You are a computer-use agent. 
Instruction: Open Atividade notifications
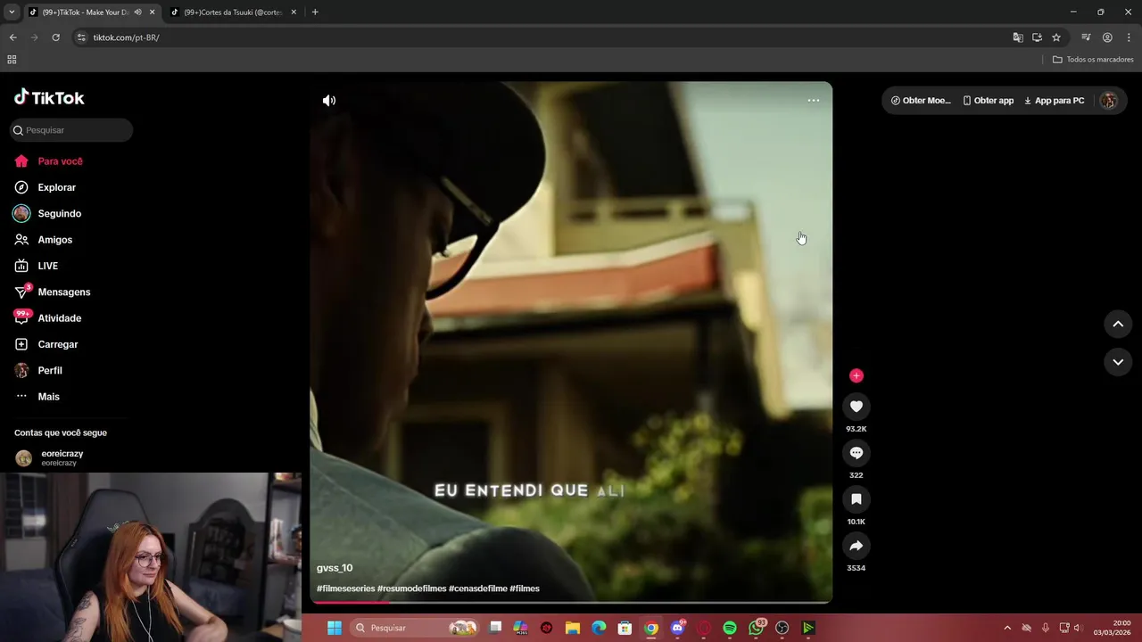click(x=59, y=318)
